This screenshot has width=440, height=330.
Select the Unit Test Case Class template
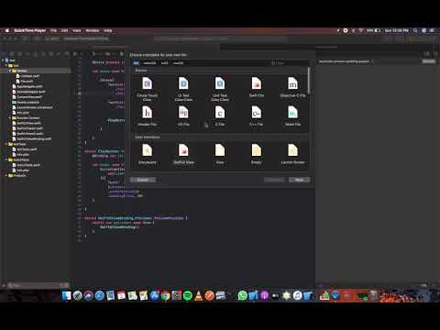tap(220, 89)
